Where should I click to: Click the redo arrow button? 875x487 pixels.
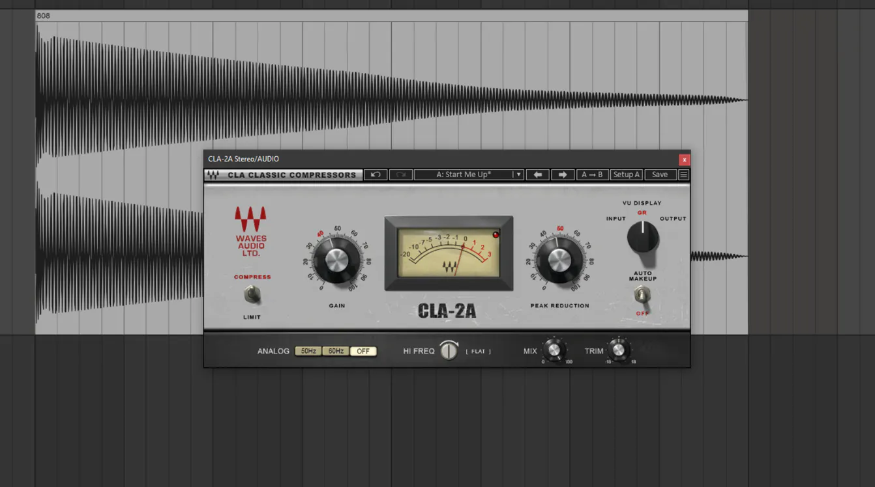click(400, 174)
